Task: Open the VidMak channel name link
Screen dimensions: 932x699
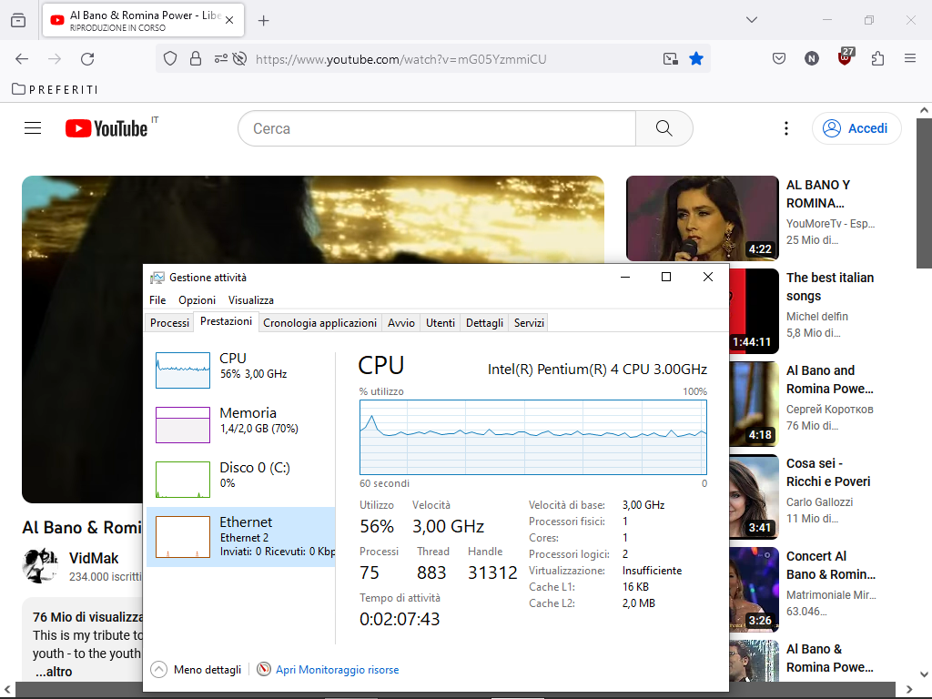Action: point(94,558)
